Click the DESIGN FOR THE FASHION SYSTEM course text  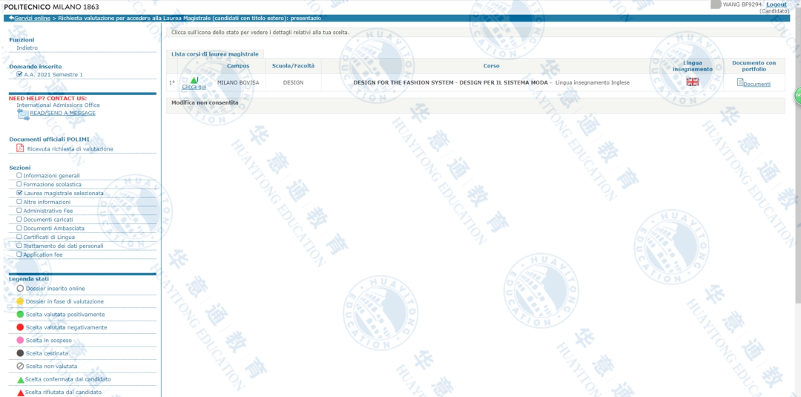pyautogui.click(x=452, y=82)
